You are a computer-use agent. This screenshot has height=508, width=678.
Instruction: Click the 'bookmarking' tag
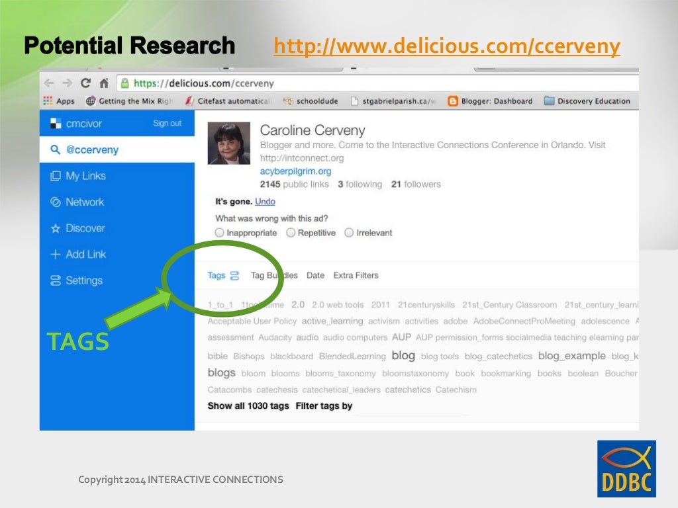coord(506,373)
